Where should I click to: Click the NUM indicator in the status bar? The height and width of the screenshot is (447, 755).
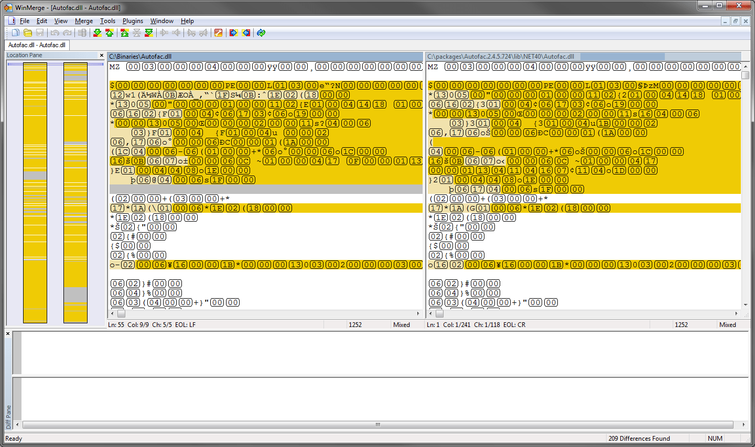715,438
